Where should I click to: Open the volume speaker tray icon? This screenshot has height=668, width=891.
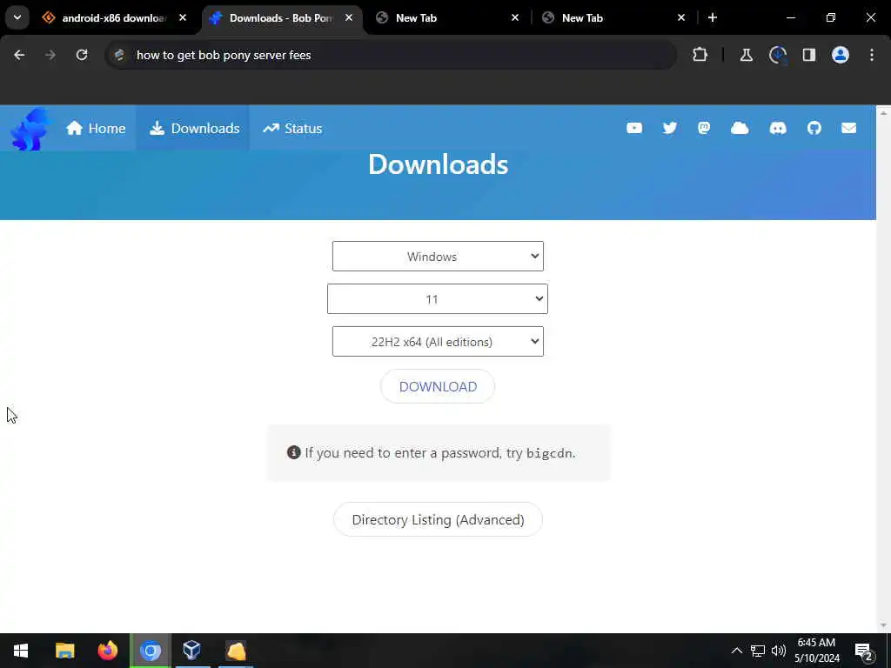[779, 651]
